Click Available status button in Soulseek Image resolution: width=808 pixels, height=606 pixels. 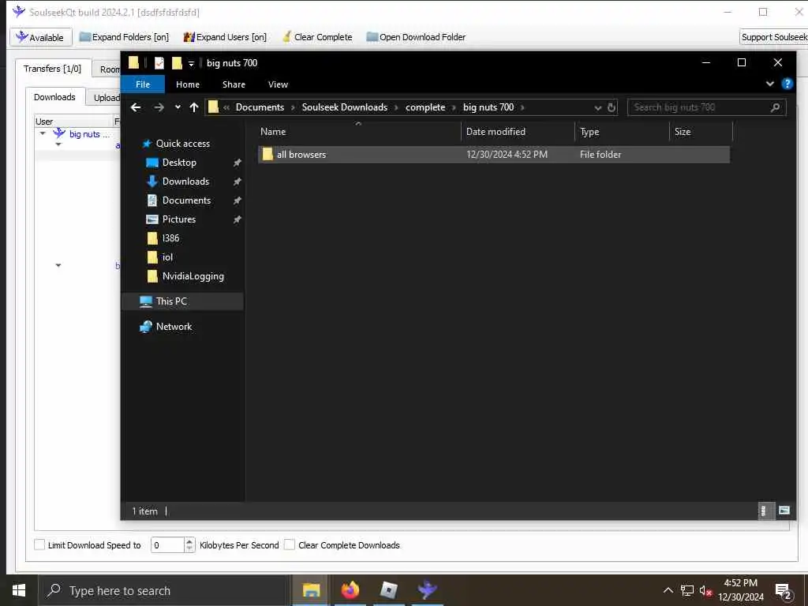point(40,37)
